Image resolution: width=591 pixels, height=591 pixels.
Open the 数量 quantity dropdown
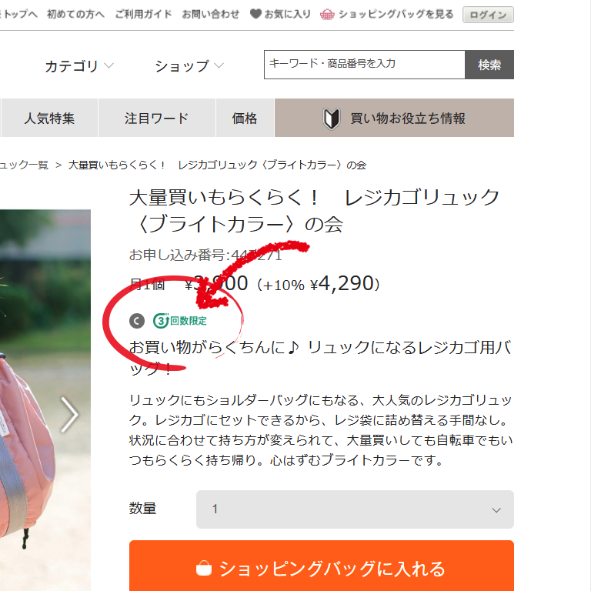click(355, 509)
